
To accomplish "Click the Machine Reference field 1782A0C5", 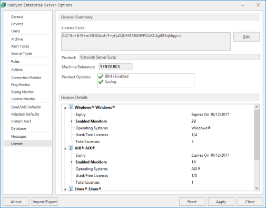I will tap(115, 67).
